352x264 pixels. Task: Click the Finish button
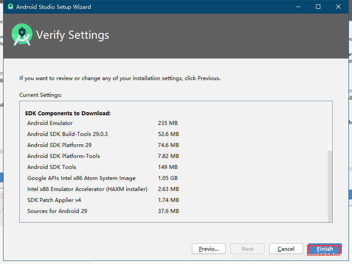click(325, 249)
